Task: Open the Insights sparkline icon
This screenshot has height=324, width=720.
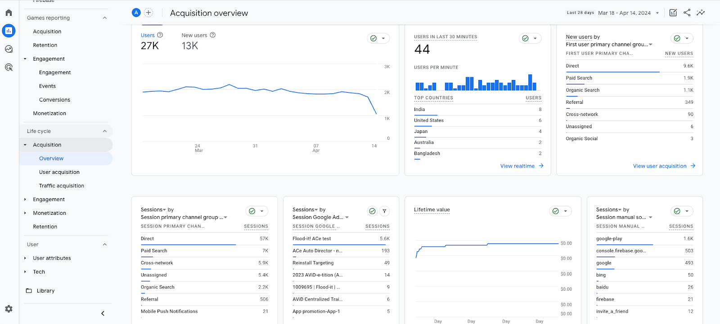Action: click(701, 13)
